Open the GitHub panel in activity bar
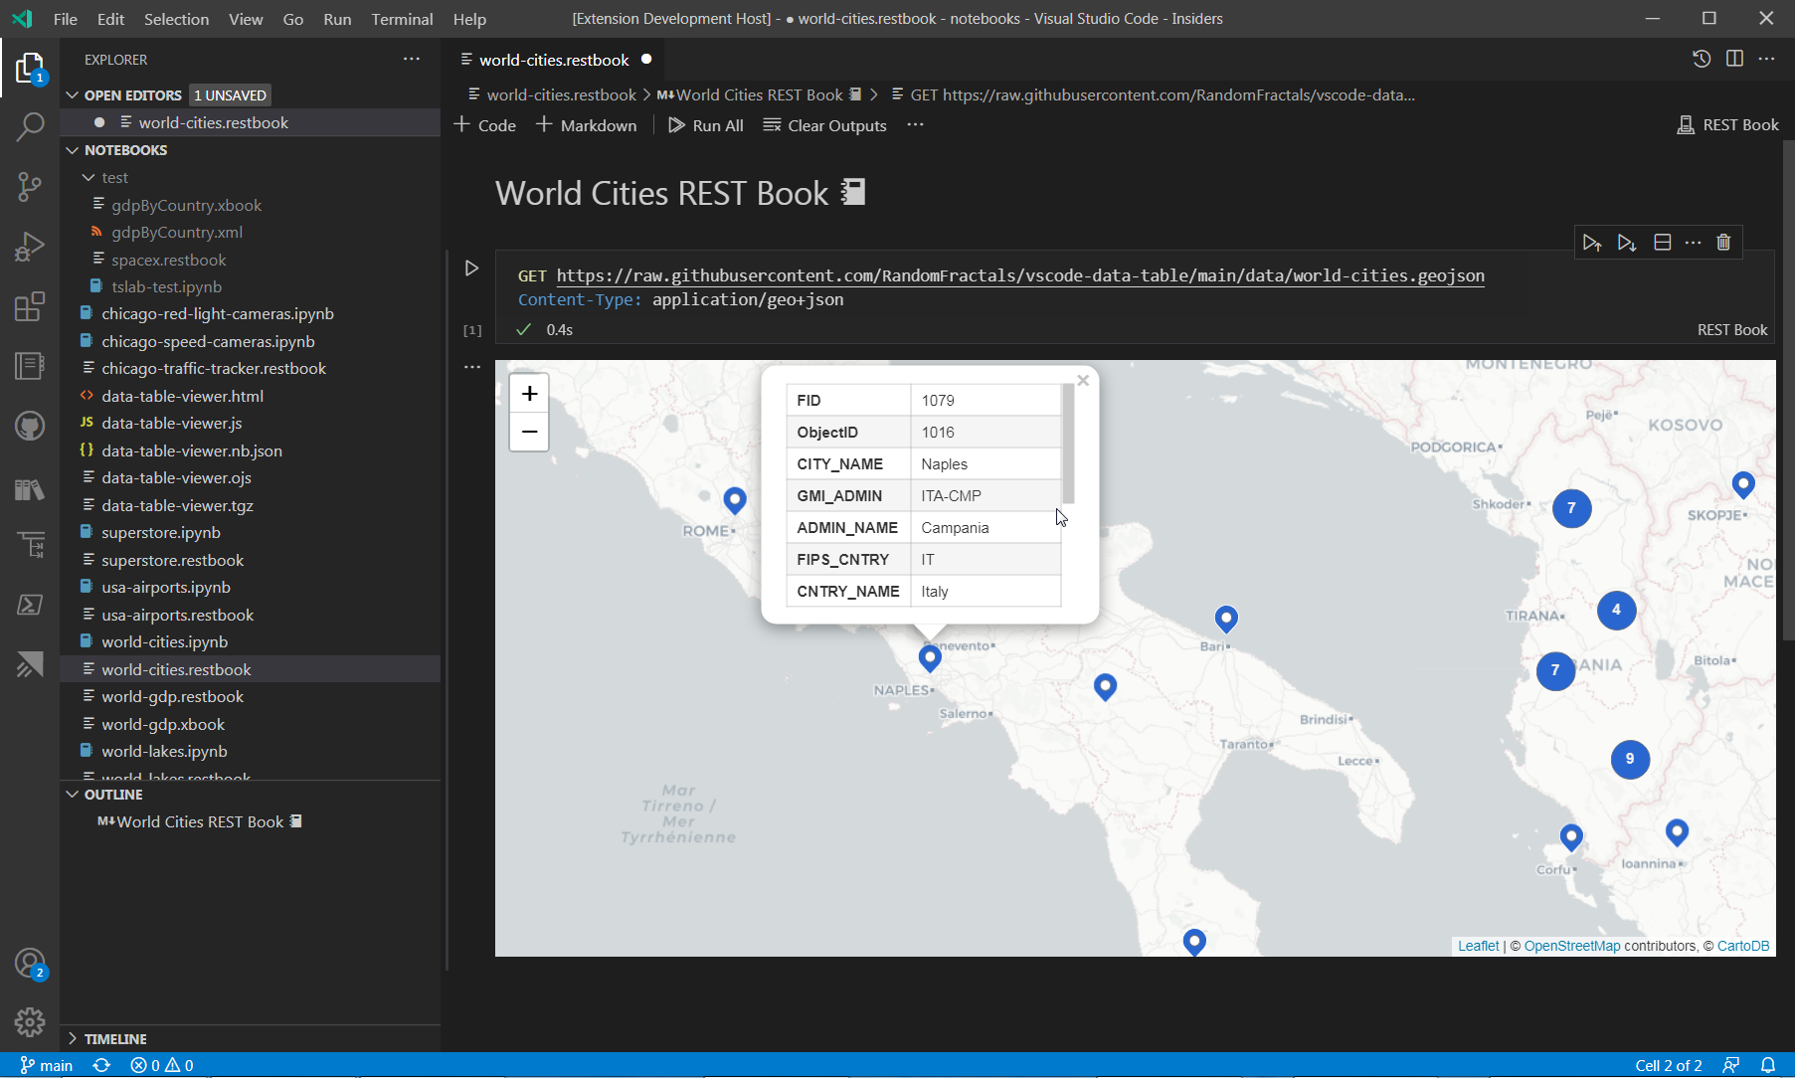The width and height of the screenshot is (1795, 1078). [x=30, y=426]
